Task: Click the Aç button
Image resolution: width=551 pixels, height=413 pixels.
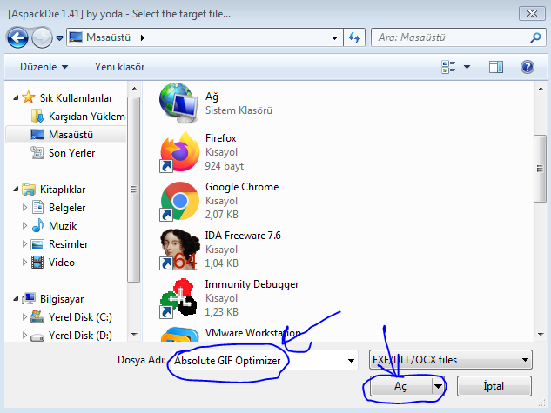Action: [x=400, y=386]
